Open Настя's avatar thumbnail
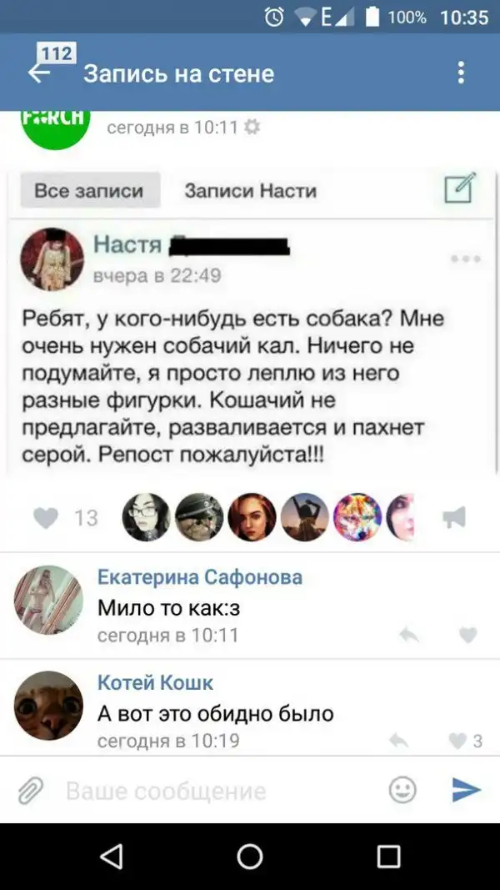 (52, 259)
